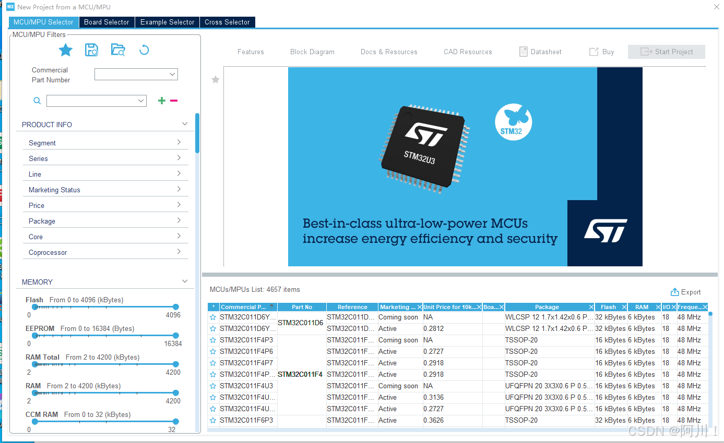Switch to the Board Selector tab
The width and height of the screenshot is (724, 443).
[x=106, y=22]
